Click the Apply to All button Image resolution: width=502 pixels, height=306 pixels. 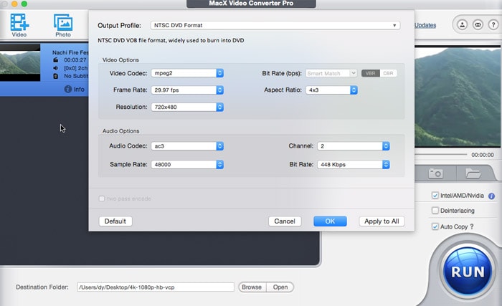(382, 221)
